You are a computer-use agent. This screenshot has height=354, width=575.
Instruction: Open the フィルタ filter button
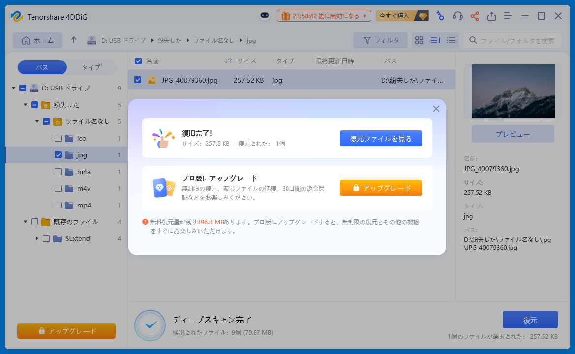(x=380, y=40)
